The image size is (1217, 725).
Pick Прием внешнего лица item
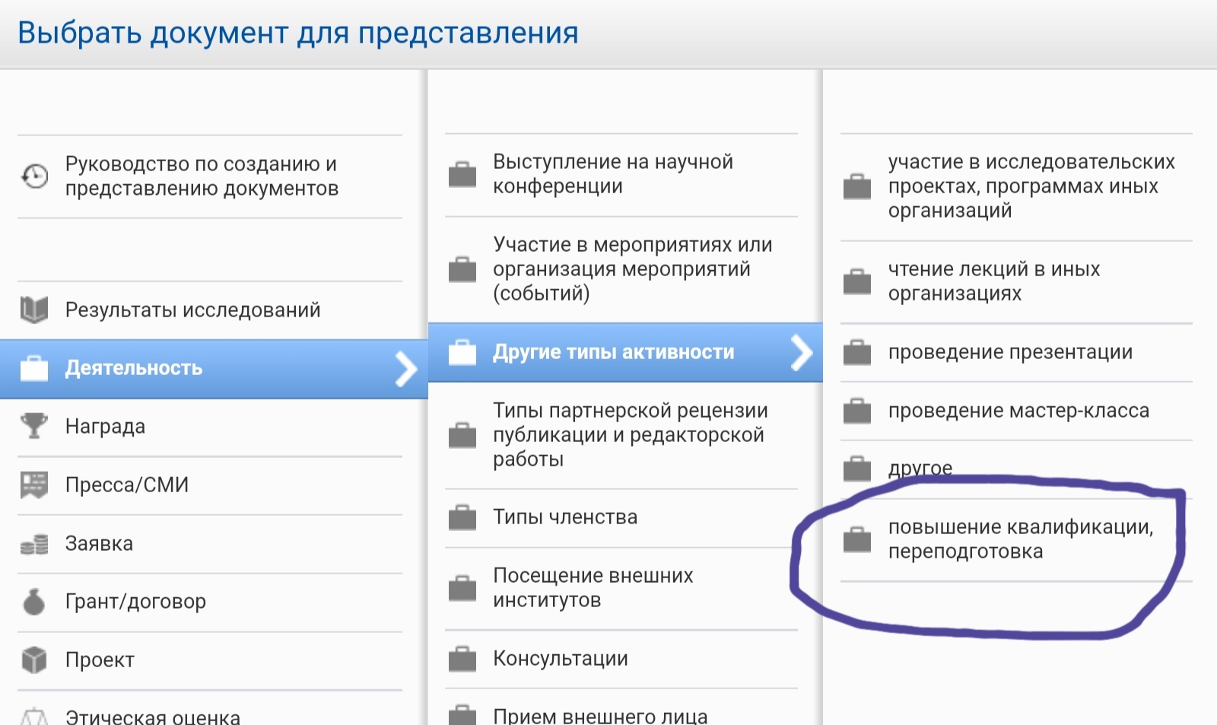point(621,708)
